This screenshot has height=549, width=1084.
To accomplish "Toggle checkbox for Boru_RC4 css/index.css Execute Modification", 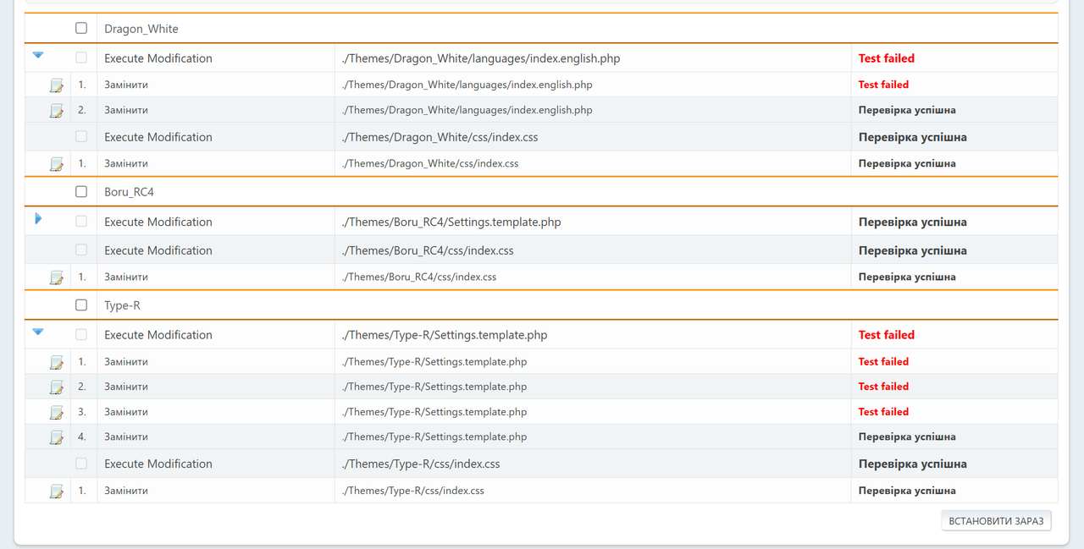I will (x=81, y=250).
